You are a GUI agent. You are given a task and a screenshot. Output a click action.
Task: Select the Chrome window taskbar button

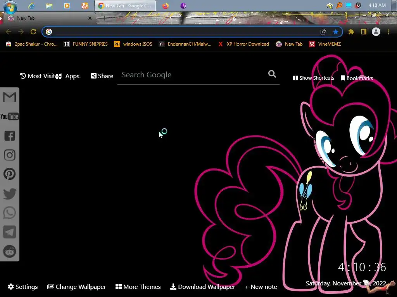click(125, 5)
